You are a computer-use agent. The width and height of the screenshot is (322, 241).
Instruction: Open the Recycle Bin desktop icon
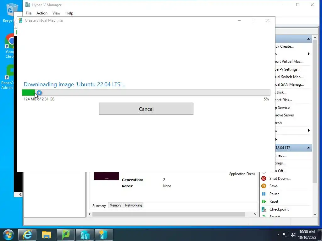pos(10,12)
